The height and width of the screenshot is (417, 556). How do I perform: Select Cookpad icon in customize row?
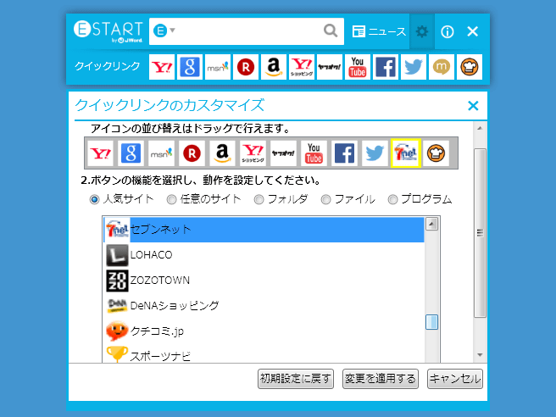(x=436, y=153)
